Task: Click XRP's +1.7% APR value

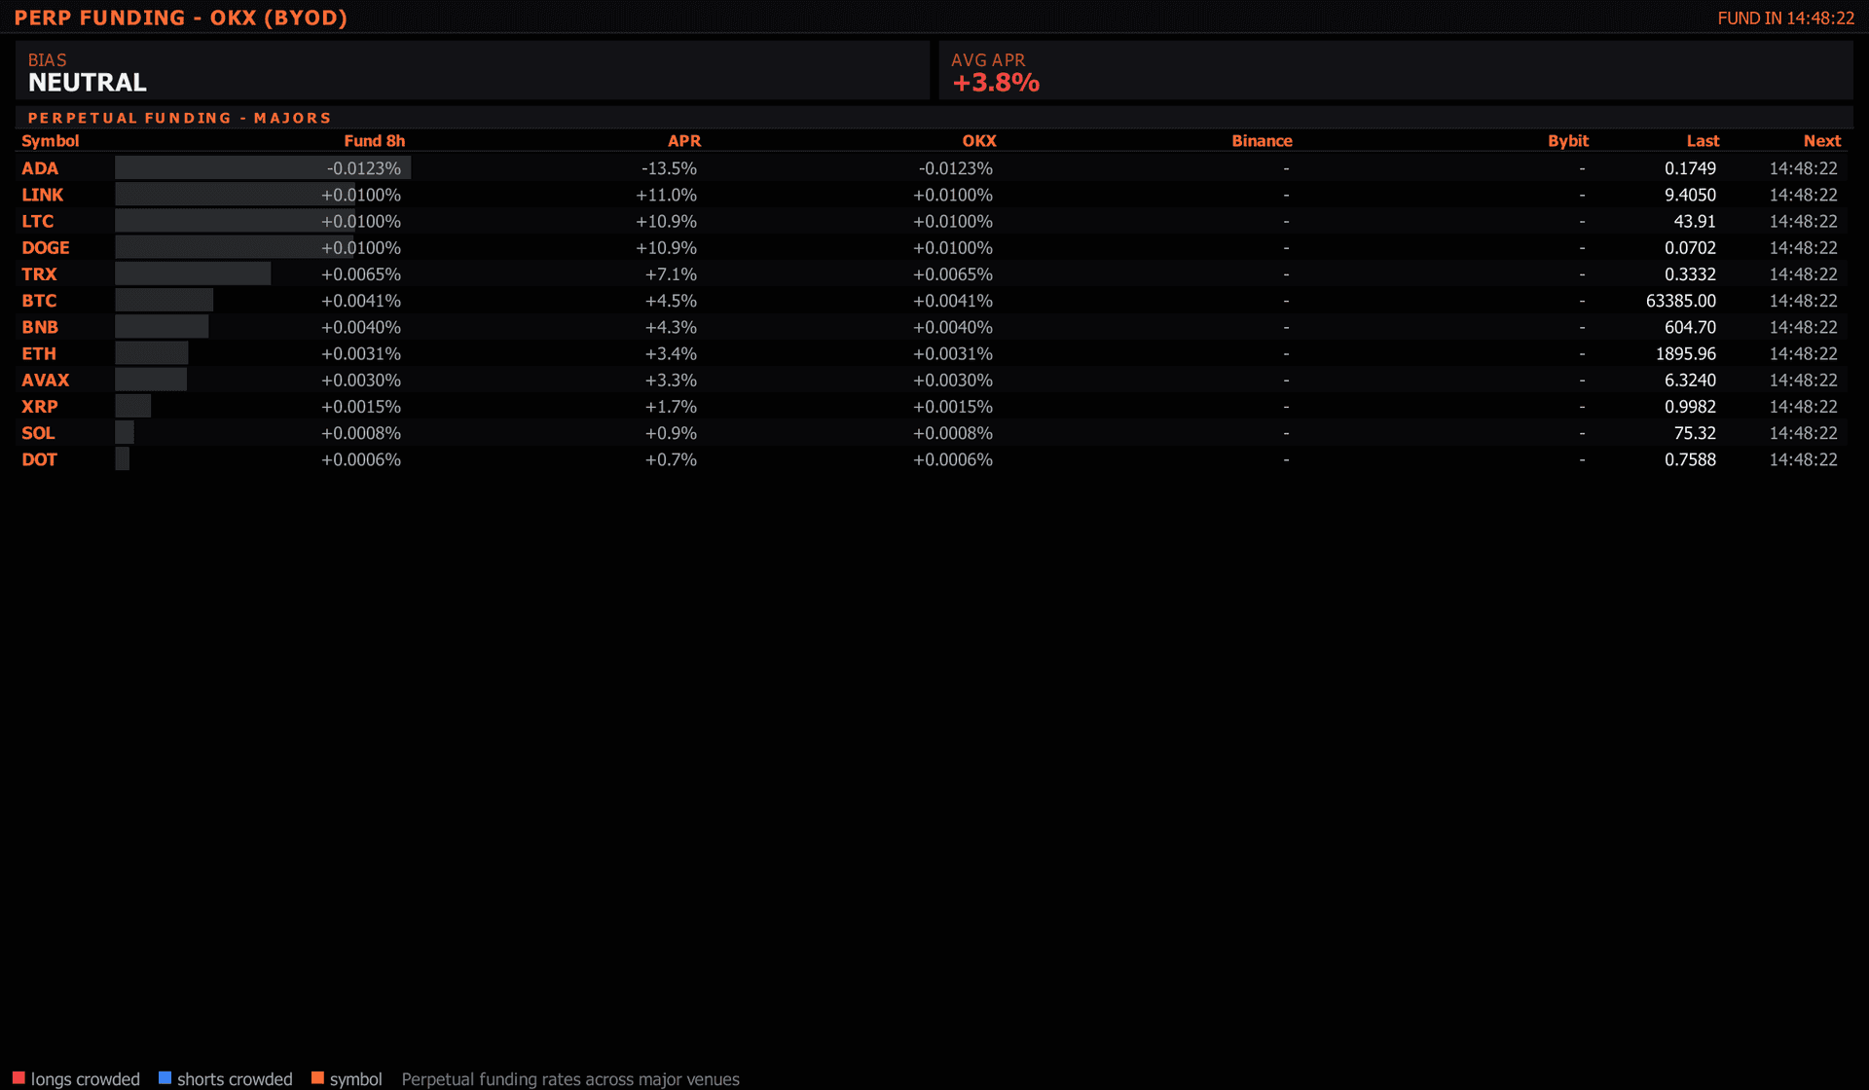Action: [x=672, y=407]
